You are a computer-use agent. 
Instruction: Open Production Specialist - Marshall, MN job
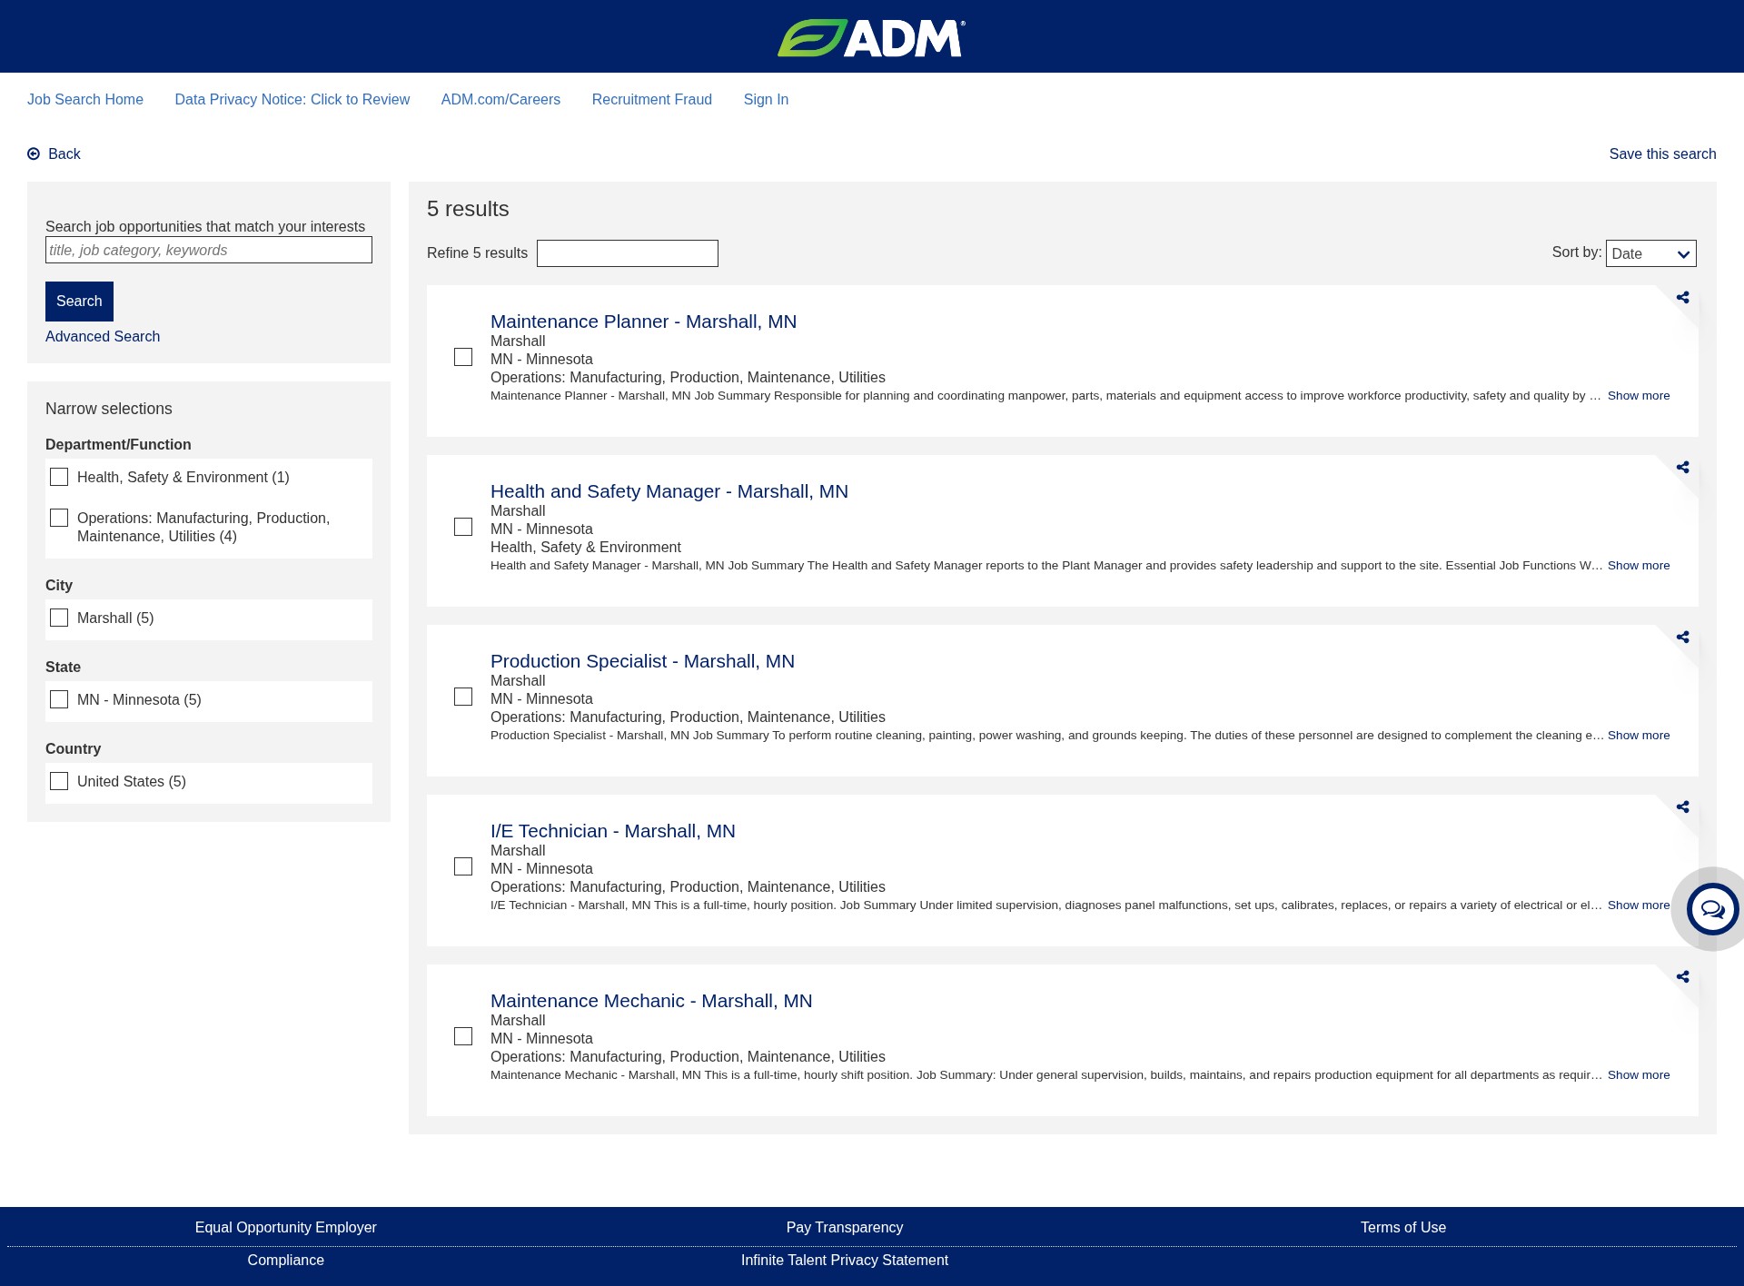[x=642, y=661]
